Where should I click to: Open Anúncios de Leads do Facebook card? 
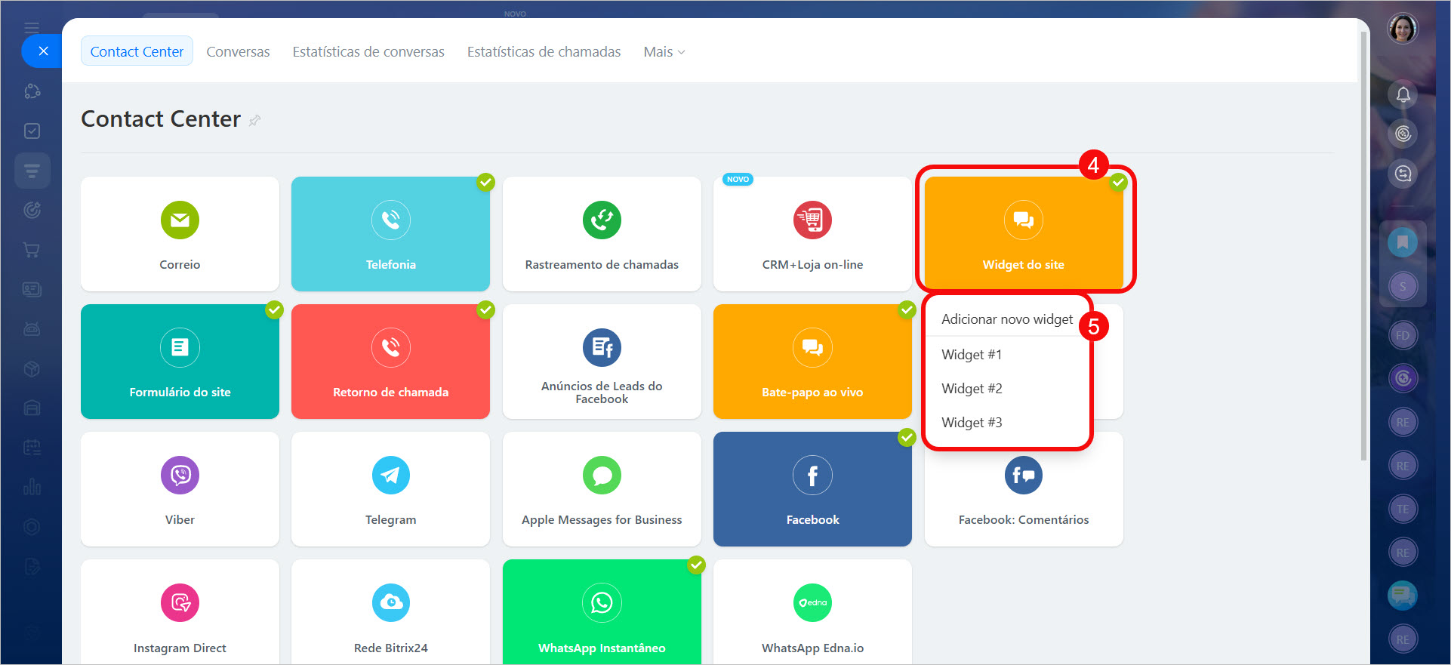602,362
